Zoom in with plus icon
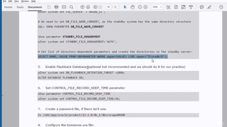 [145, 7]
